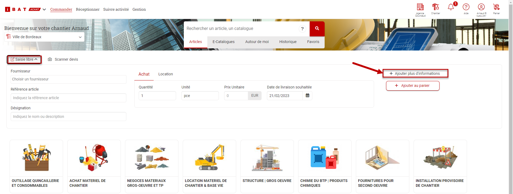The width and height of the screenshot is (513, 194).
Task: Open the Réceptionner menu
Action: click(88, 10)
